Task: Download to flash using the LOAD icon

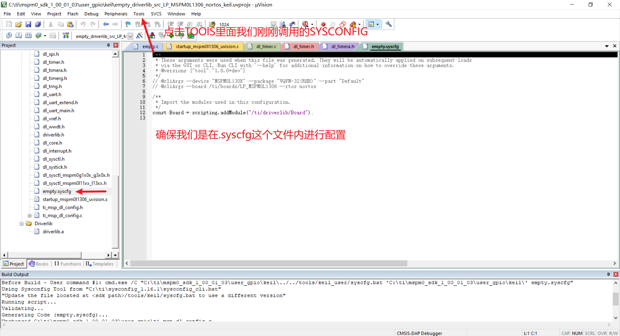Action: coord(66,36)
